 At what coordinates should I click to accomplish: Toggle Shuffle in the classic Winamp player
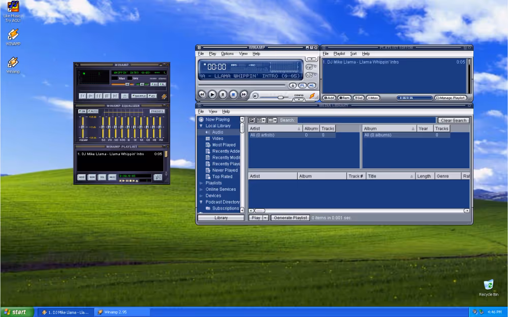coord(139,96)
